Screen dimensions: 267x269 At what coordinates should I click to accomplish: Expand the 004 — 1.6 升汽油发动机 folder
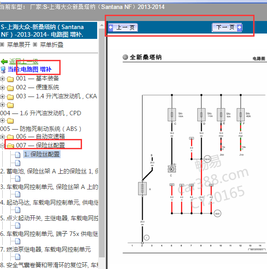tap(2, 105)
